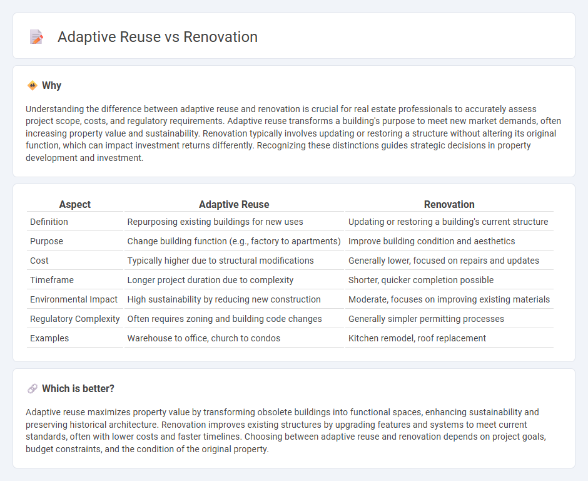
Task: Click the document pencil icon beside the title
Action: (x=36, y=37)
